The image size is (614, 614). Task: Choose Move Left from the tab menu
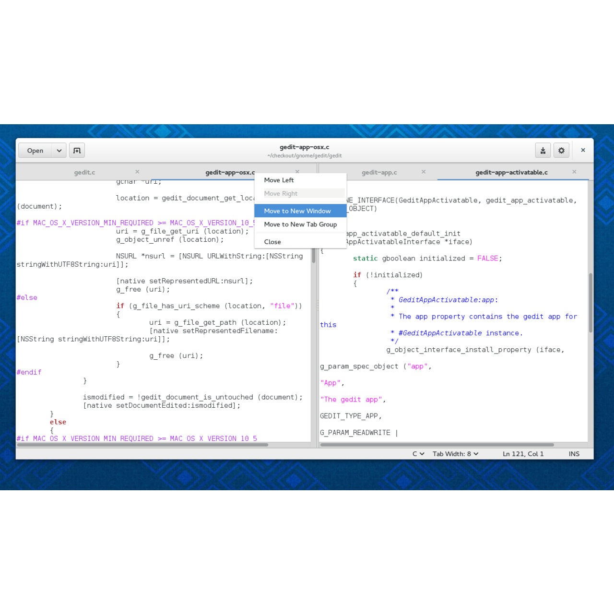[x=279, y=180]
